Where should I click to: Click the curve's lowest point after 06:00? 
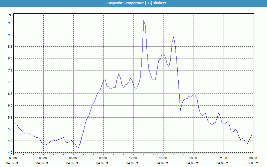click(x=78, y=147)
